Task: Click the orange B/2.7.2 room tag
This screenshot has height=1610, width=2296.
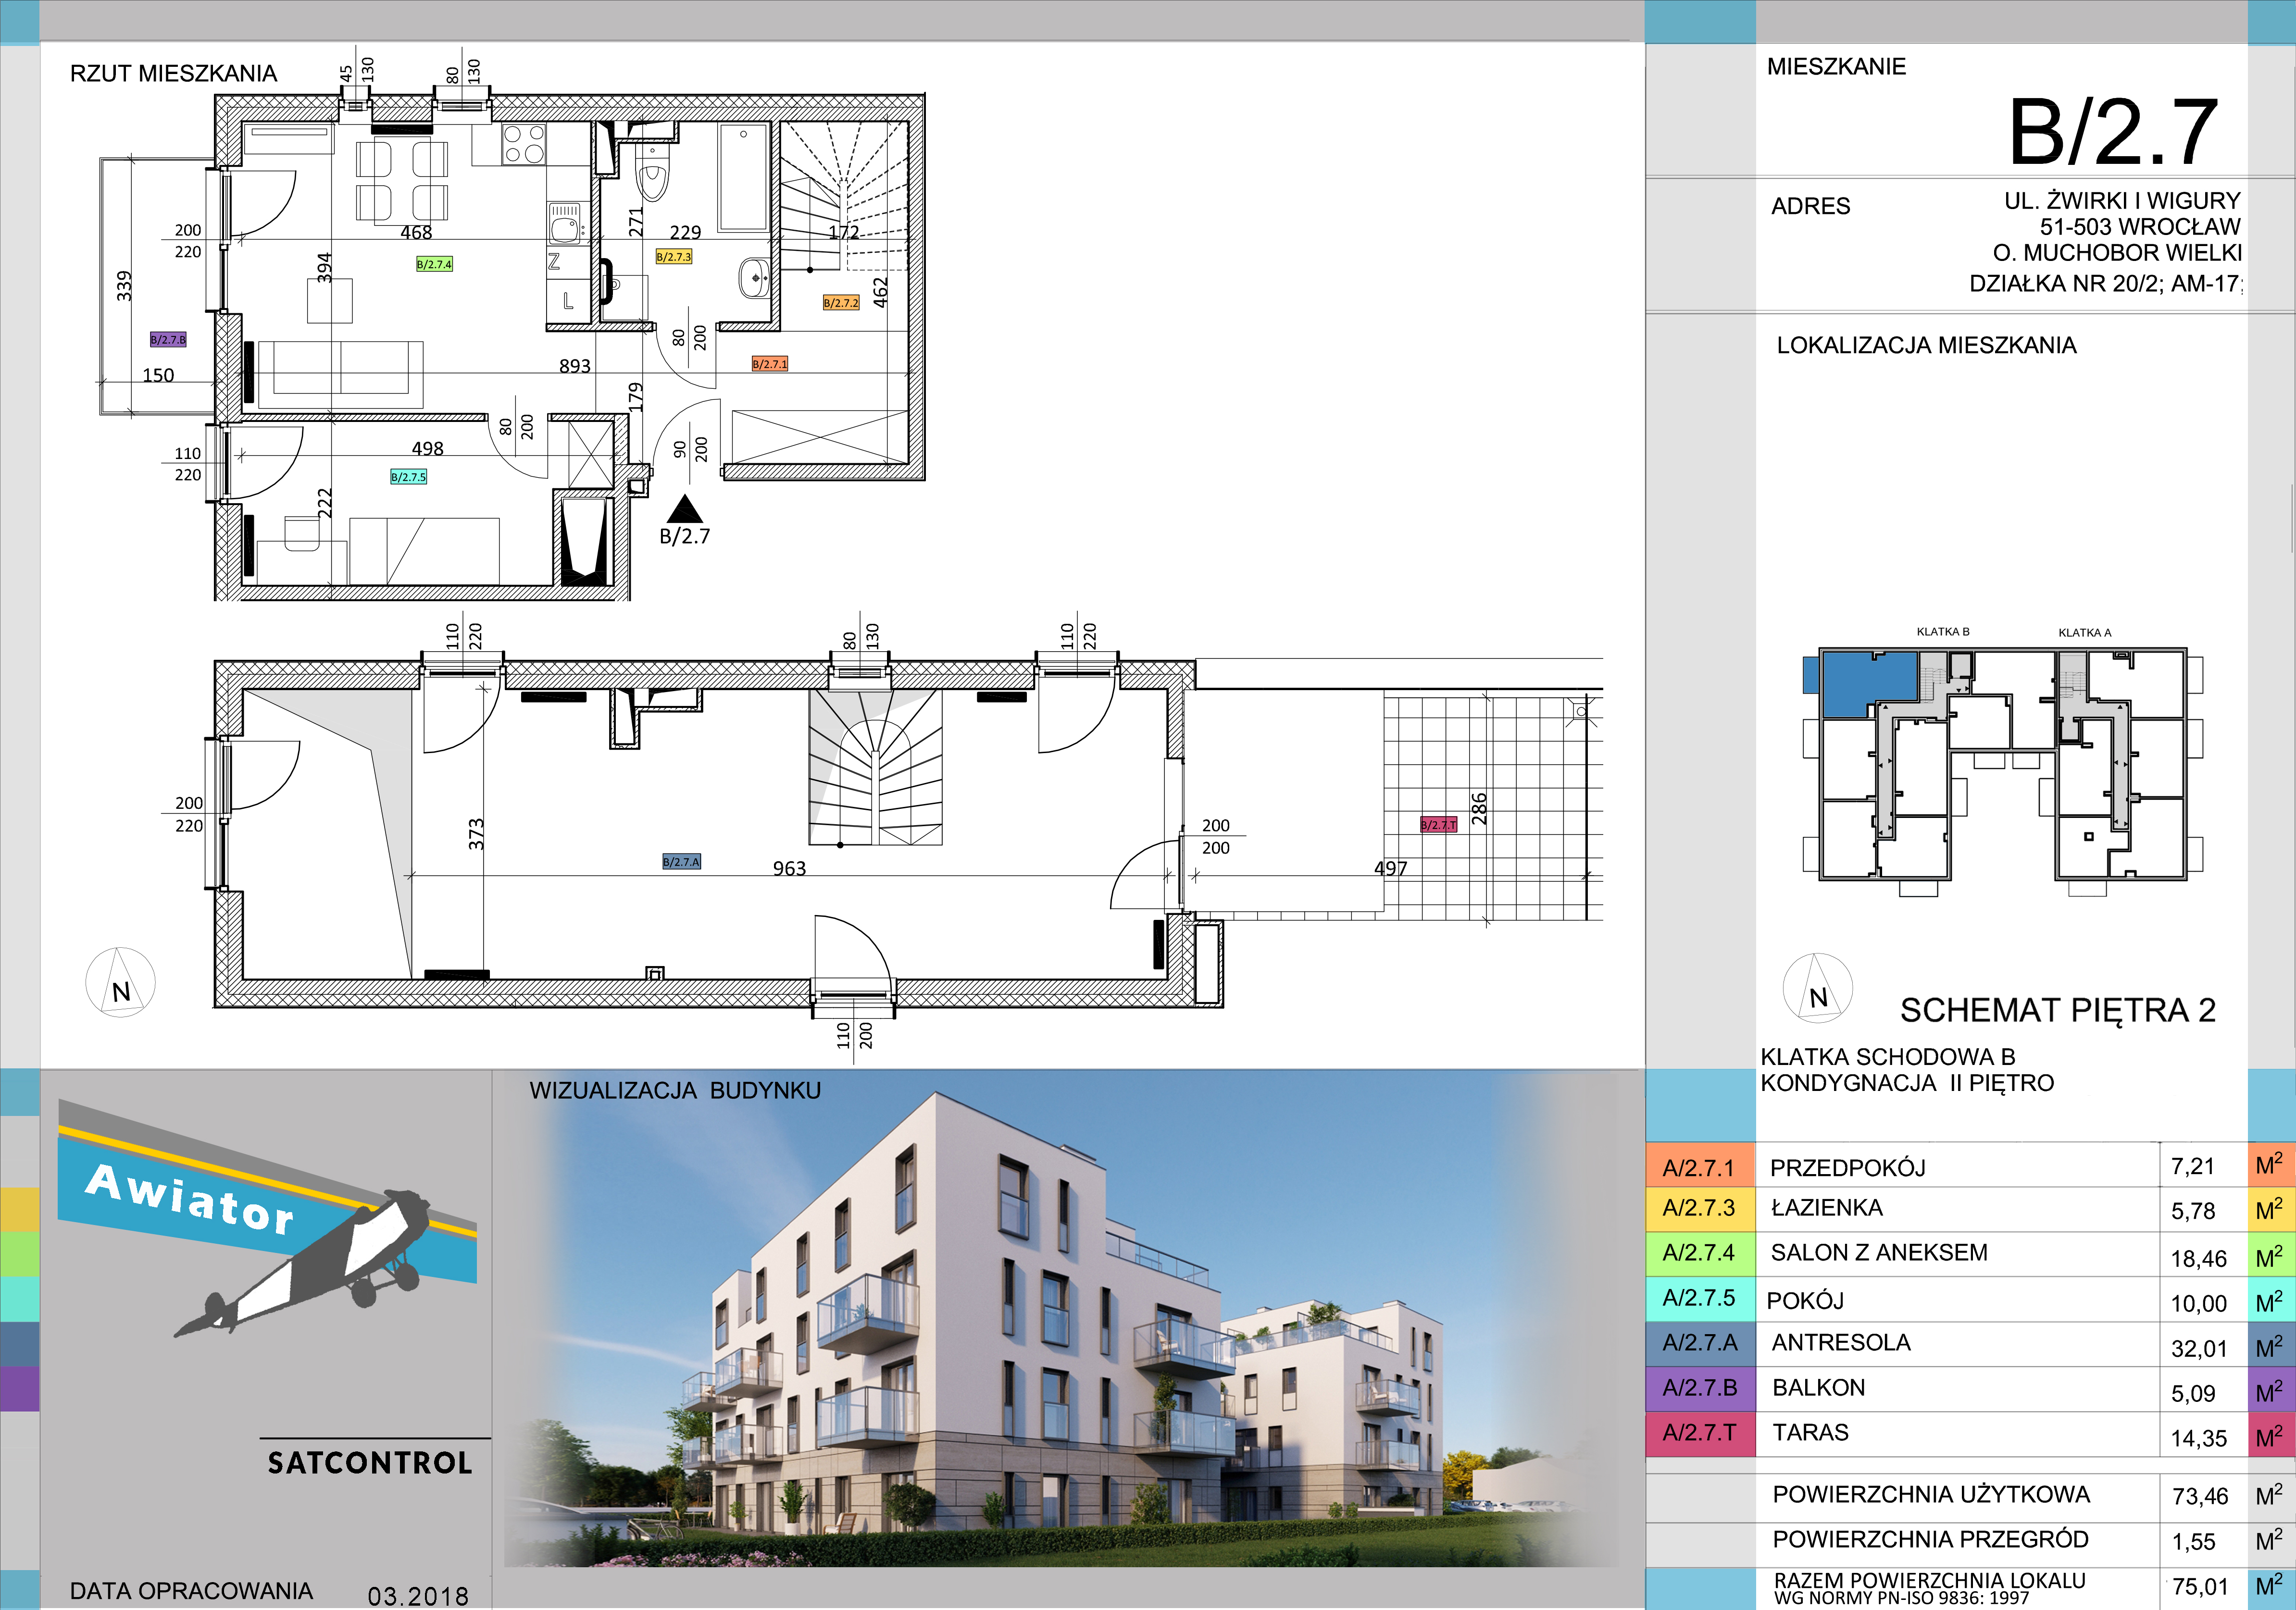Action: (841, 303)
